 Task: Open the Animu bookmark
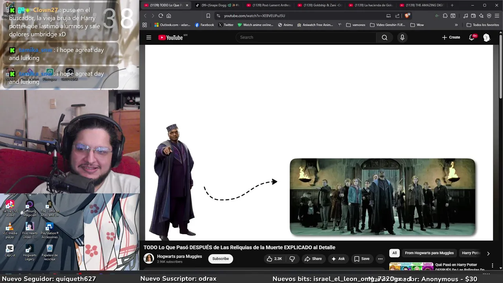pyautogui.click(x=285, y=25)
